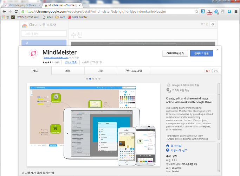
Task: Click the 915 plus-one count
Action: (216, 71)
